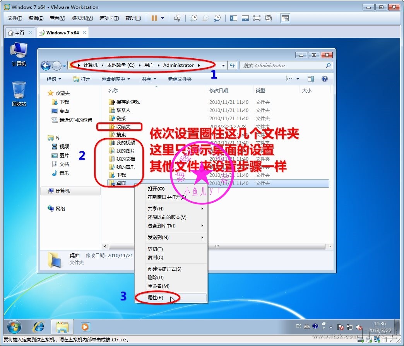Refresh the address bar location
404x346 pixels.
coord(232,66)
